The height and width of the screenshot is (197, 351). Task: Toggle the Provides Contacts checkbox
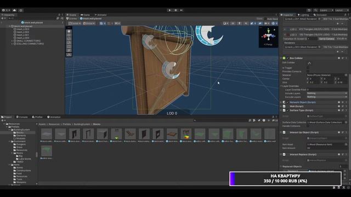(308, 72)
